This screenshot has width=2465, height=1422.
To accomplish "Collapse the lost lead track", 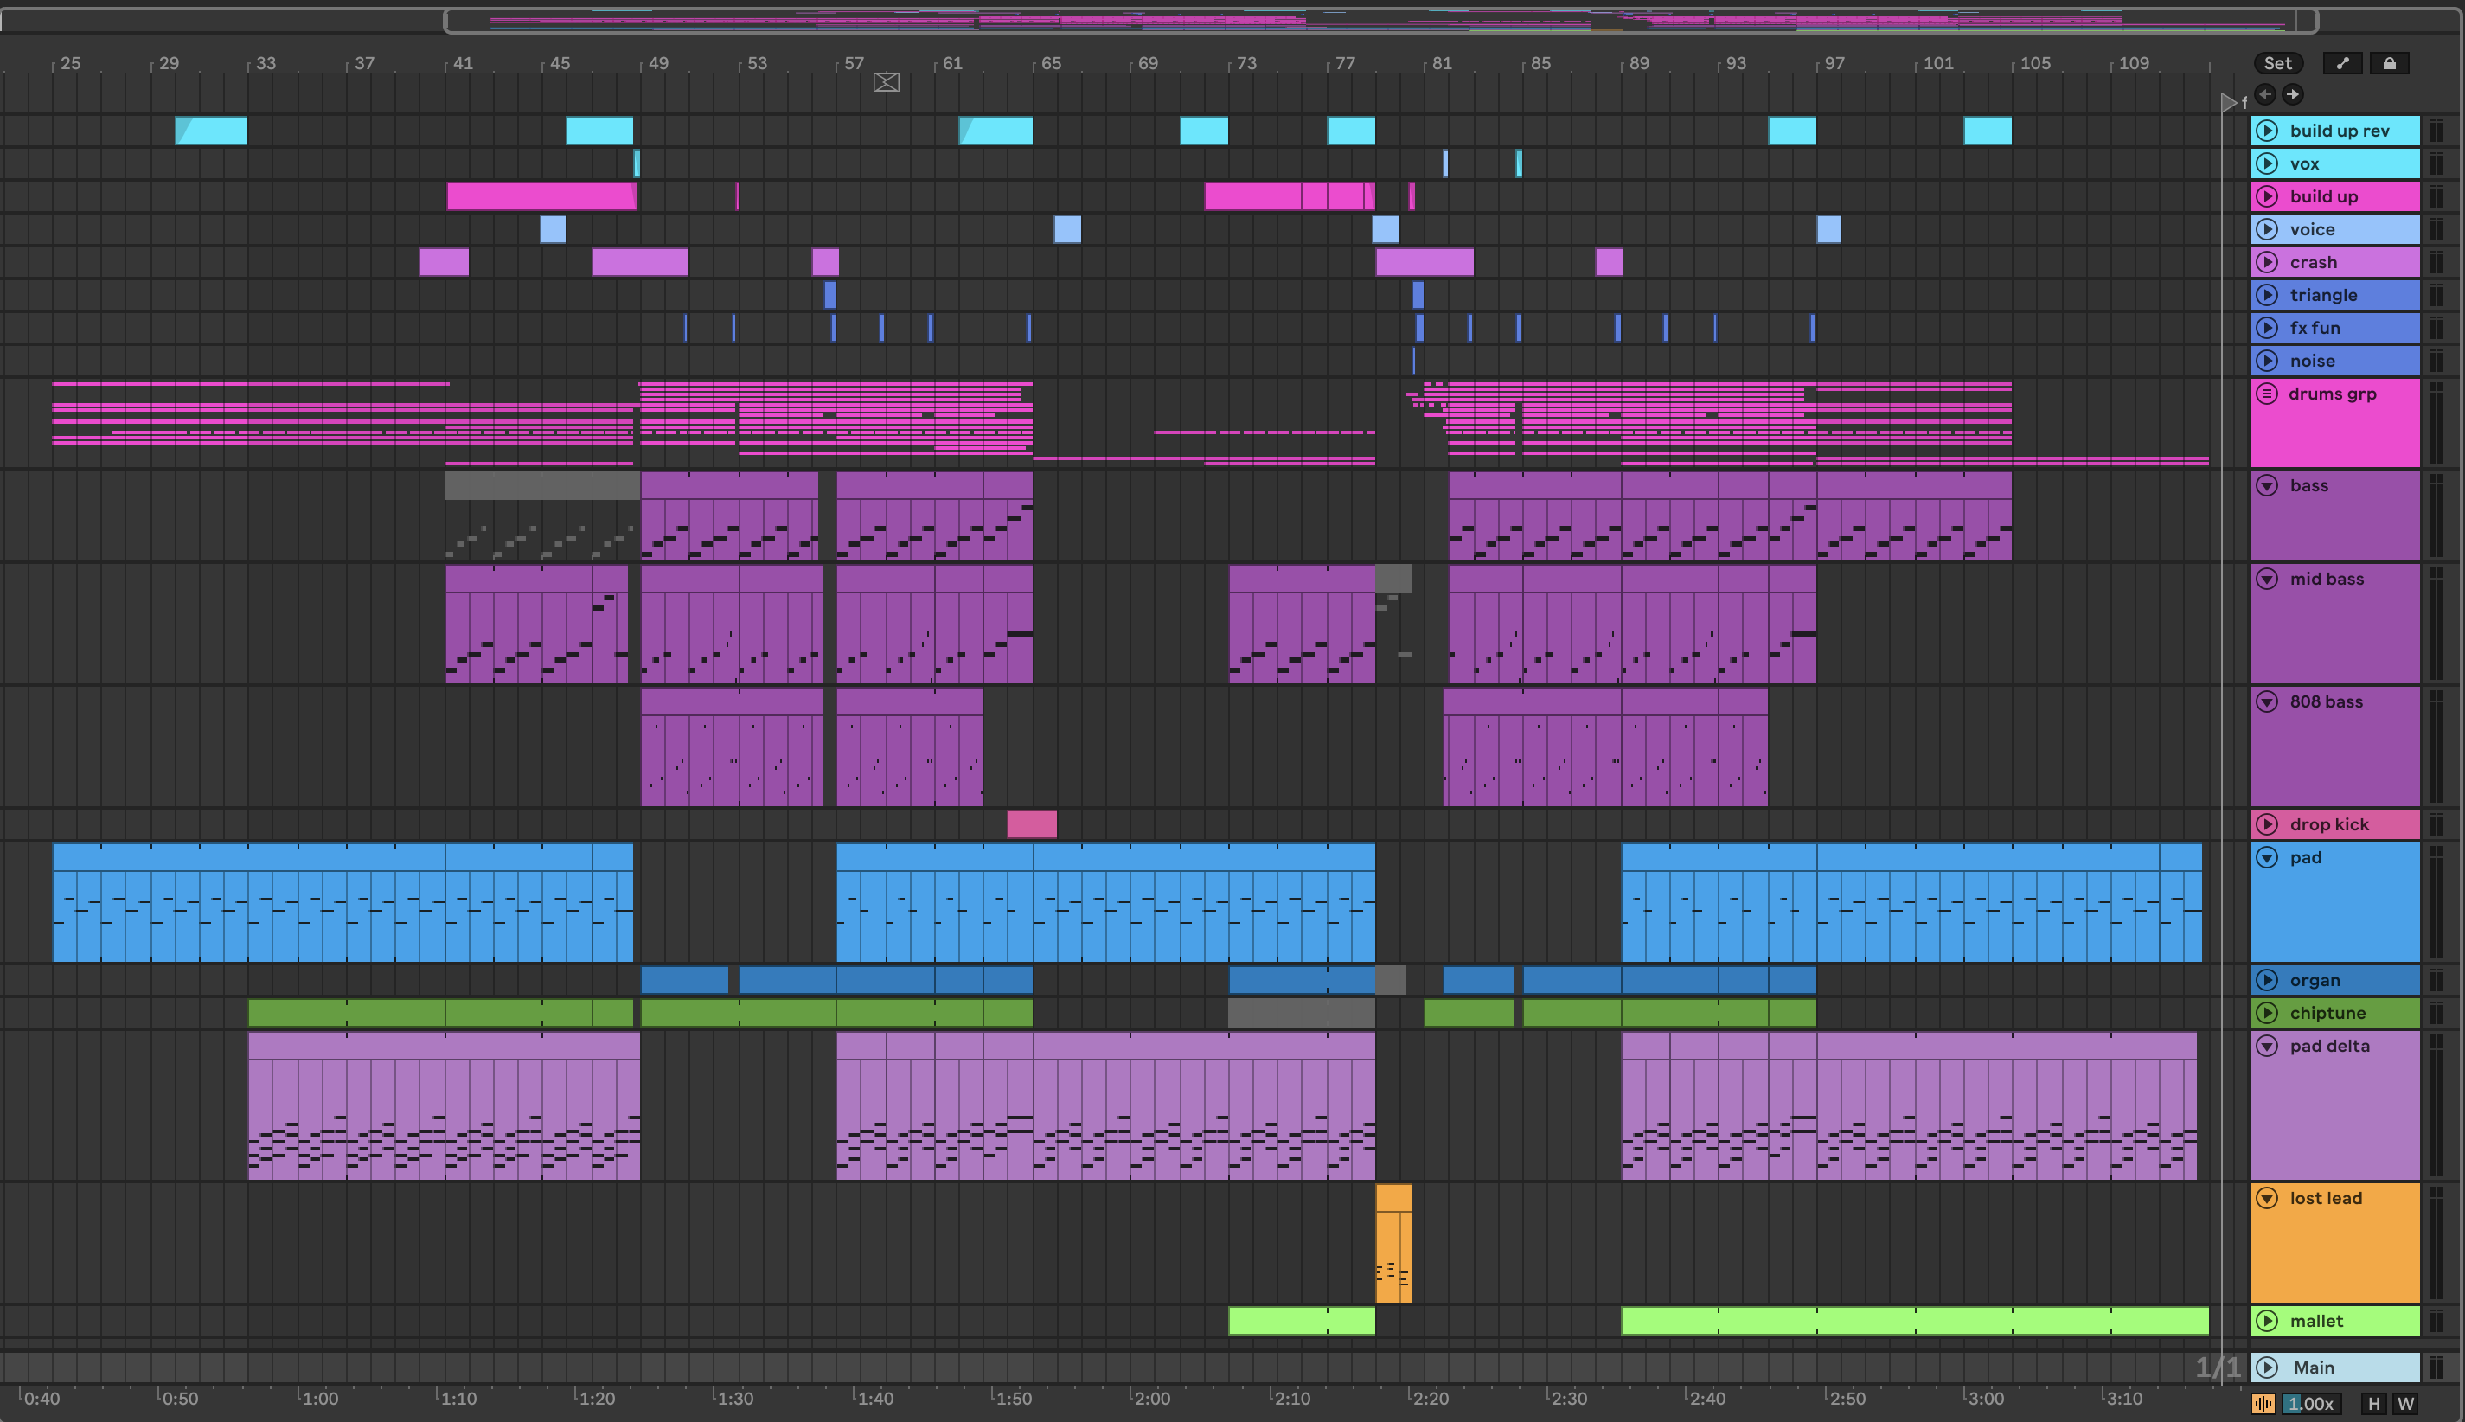I will click(2268, 1198).
